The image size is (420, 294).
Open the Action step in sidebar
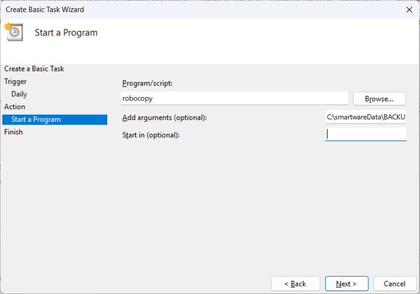(14, 107)
